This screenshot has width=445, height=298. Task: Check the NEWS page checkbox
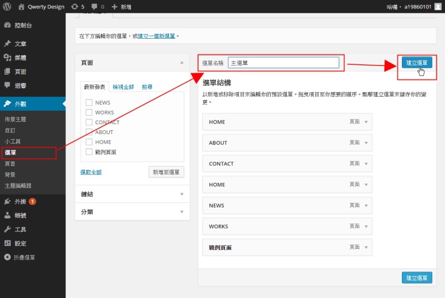89,103
